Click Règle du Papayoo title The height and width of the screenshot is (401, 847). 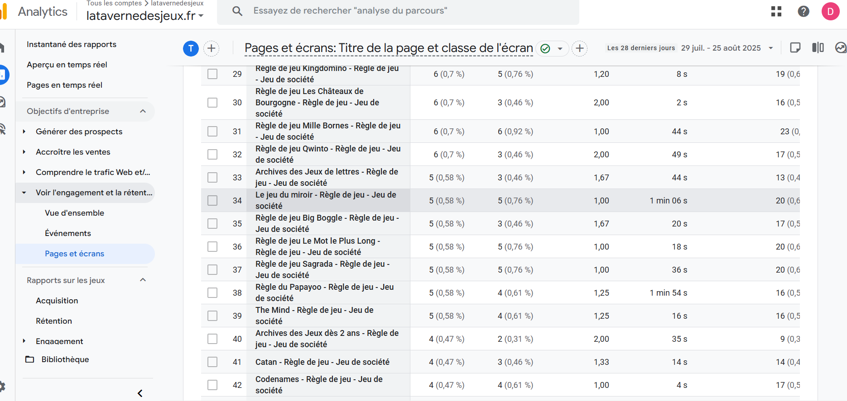(325, 292)
